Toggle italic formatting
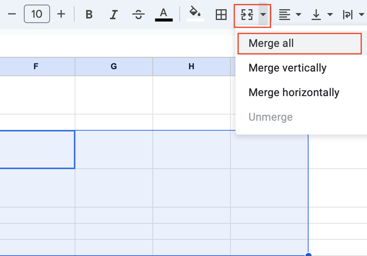Screen dimensions: 367x256 [114, 15]
